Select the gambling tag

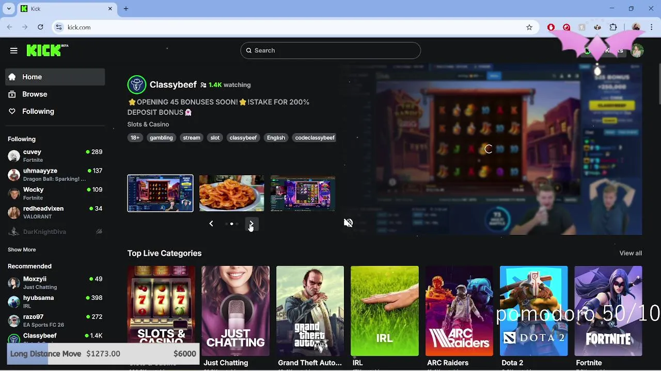pyautogui.click(x=161, y=138)
